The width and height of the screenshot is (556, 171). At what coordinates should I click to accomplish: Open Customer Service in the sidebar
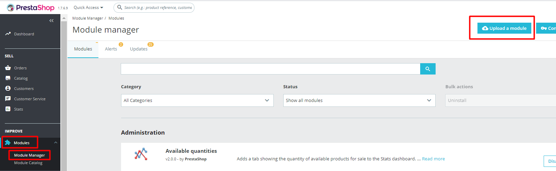point(29,99)
